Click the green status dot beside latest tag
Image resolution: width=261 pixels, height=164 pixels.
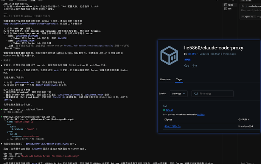click(x=164, y=110)
